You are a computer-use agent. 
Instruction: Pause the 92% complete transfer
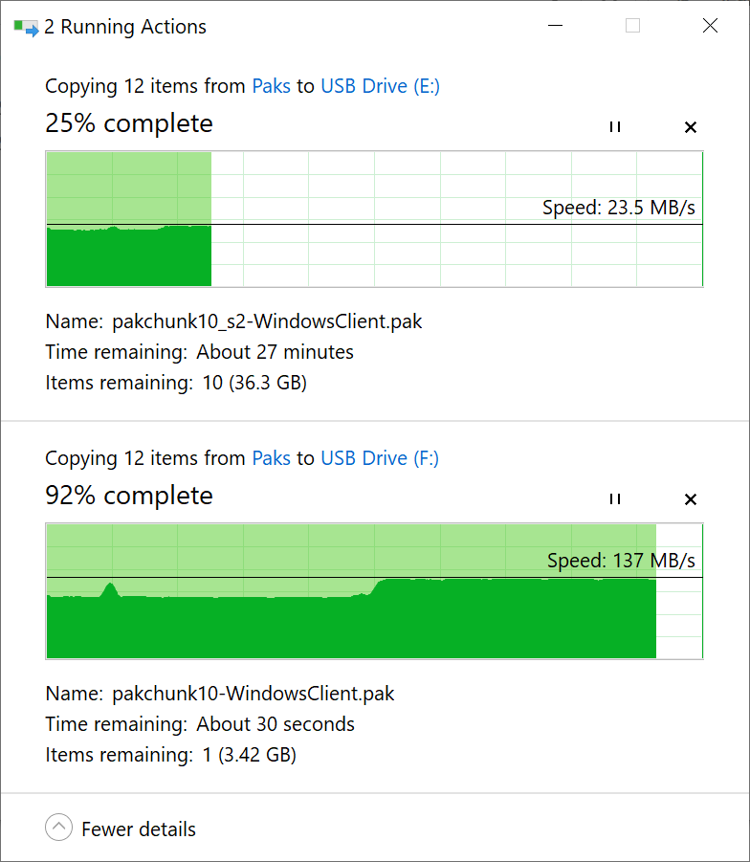pyautogui.click(x=615, y=499)
